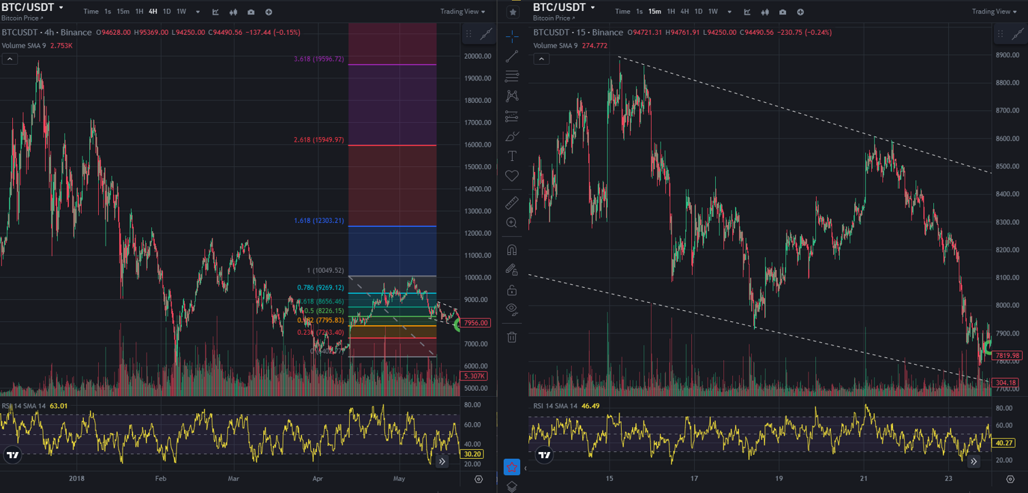Toggle stay in drawing mode

click(x=512, y=269)
